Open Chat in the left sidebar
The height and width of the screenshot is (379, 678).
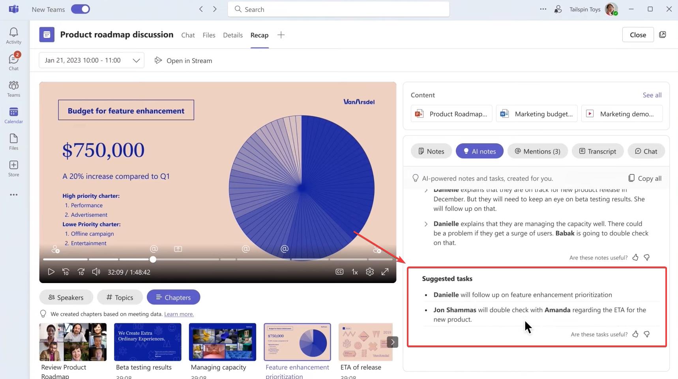14,62
